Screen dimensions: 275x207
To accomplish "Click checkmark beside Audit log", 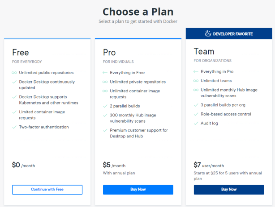I will click(196, 123).
